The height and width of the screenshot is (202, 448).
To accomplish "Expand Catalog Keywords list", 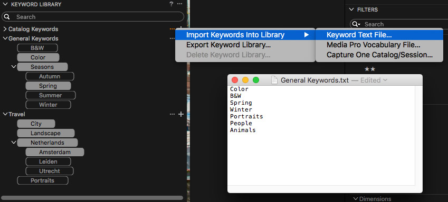I will [x=5, y=29].
